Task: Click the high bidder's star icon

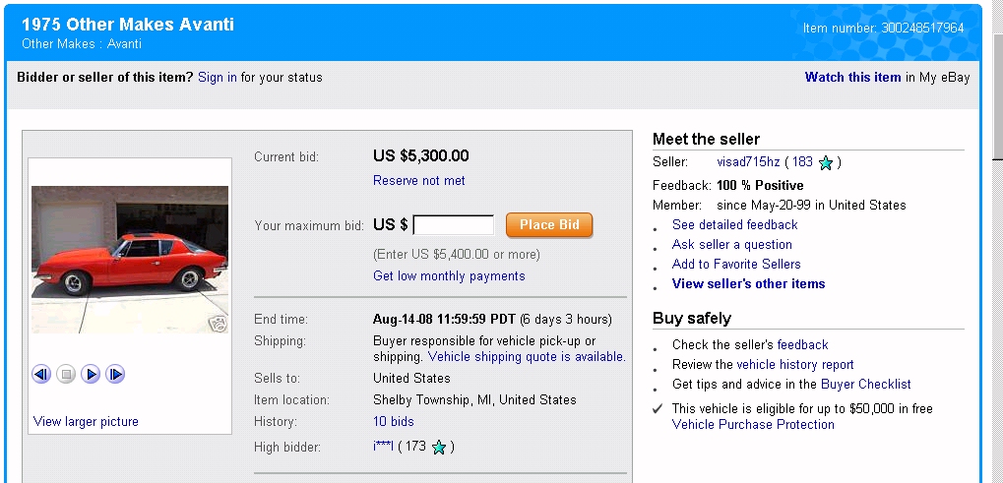Action: point(439,448)
